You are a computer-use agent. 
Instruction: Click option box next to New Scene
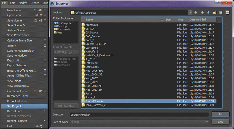[45, 10]
